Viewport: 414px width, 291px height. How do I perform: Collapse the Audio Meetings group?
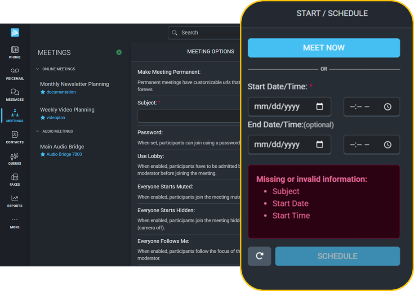(x=37, y=131)
